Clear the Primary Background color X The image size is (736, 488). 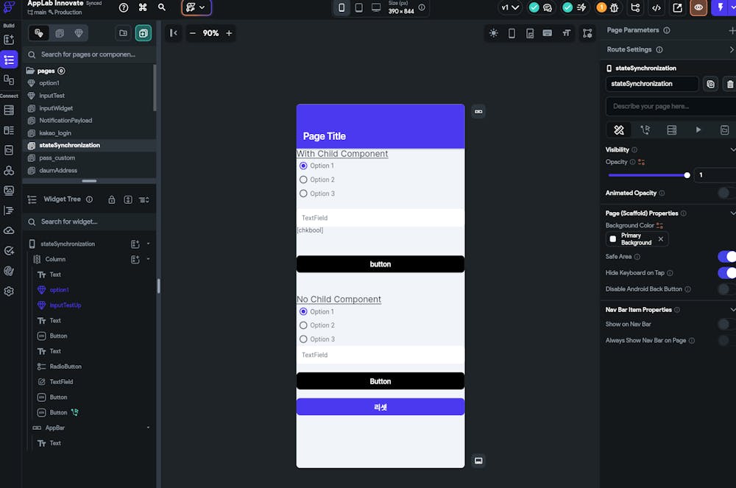coord(660,238)
